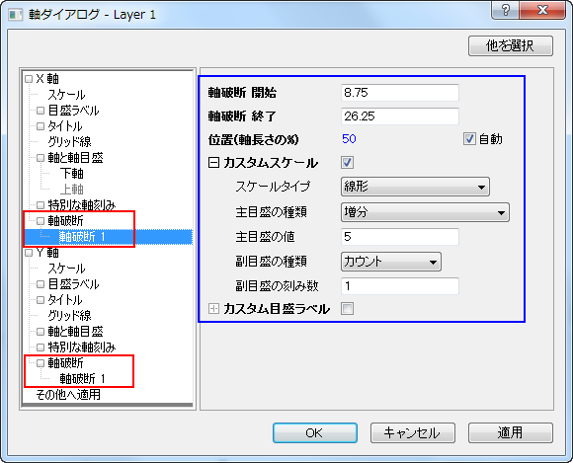
Task: Click the dialog title bar app icon
Action: [16, 15]
